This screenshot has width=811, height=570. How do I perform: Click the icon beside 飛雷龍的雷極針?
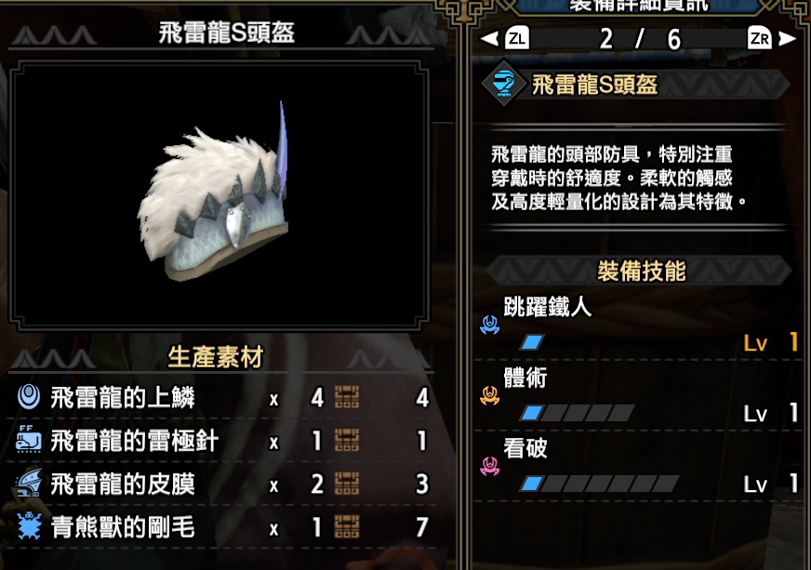29,440
